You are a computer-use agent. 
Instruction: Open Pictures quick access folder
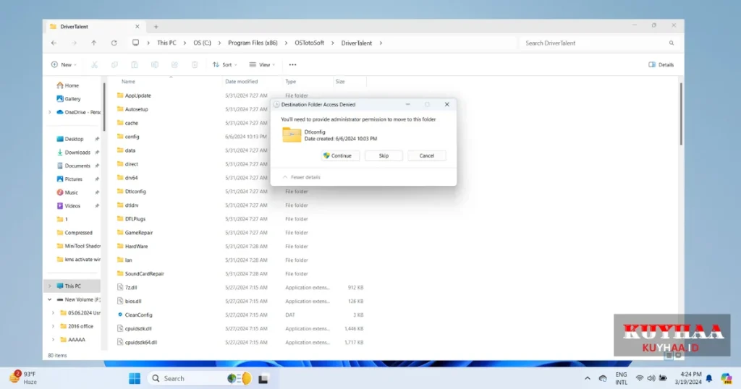(69, 179)
